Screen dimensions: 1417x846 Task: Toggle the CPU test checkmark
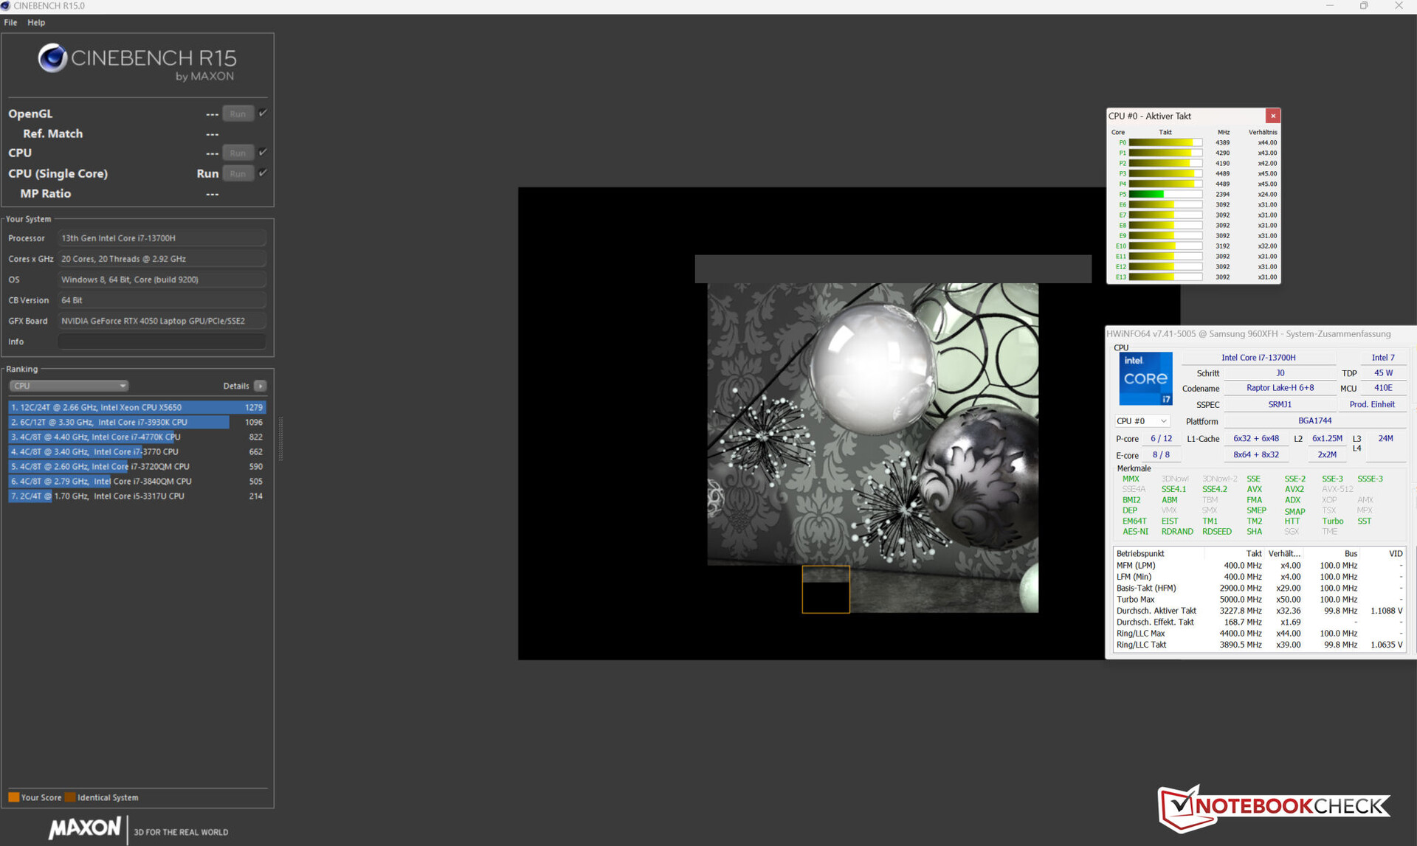point(263,152)
